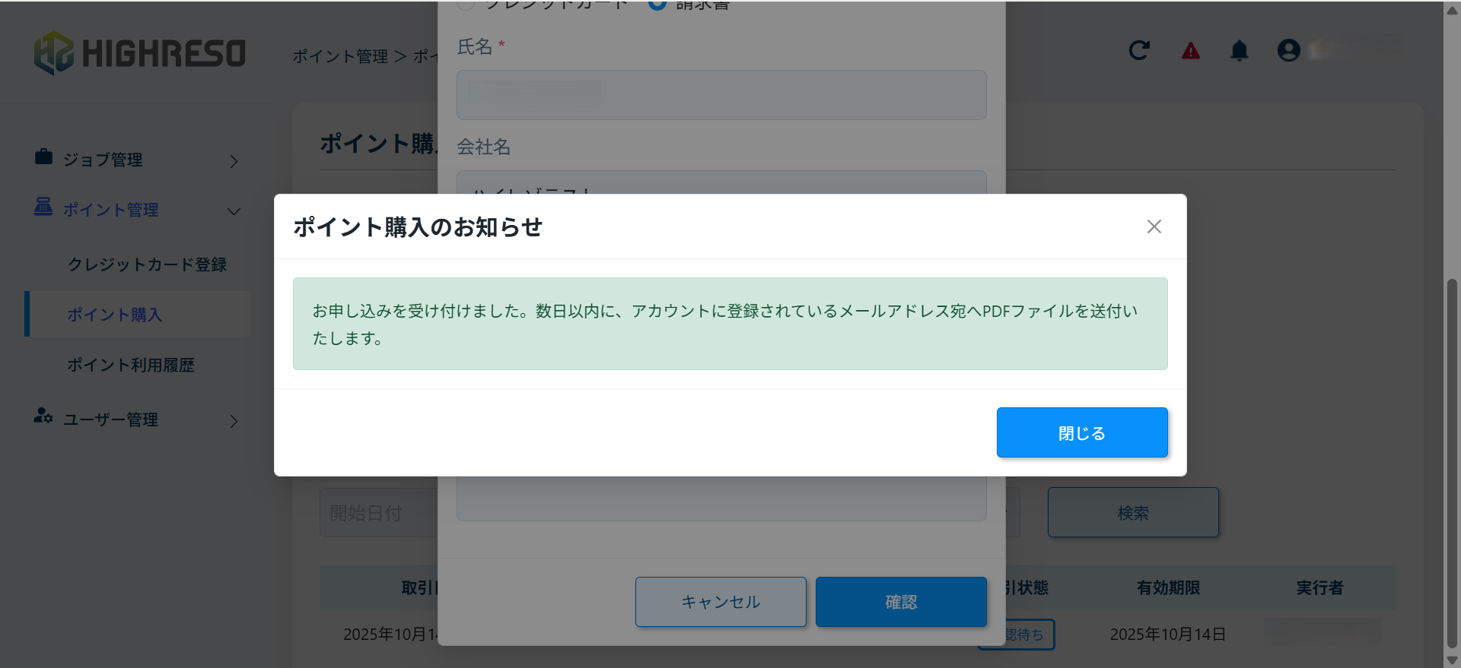Open the user account avatar icon
Image resolution: width=1461 pixels, height=668 pixels.
[1288, 51]
